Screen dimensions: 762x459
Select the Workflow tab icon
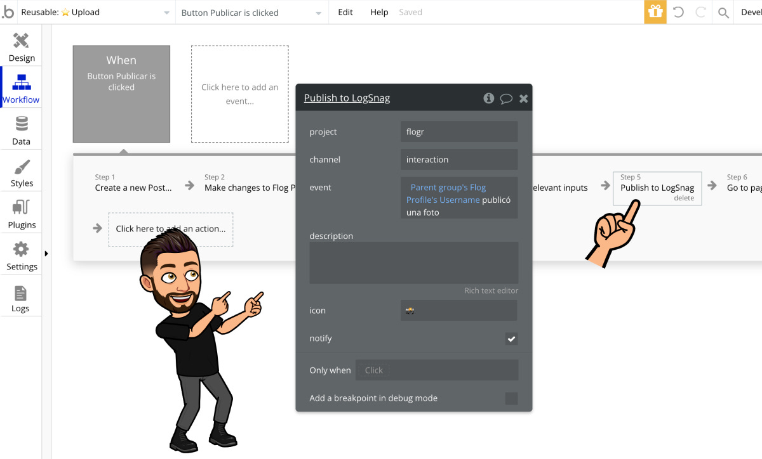pyautogui.click(x=22, y=82)
